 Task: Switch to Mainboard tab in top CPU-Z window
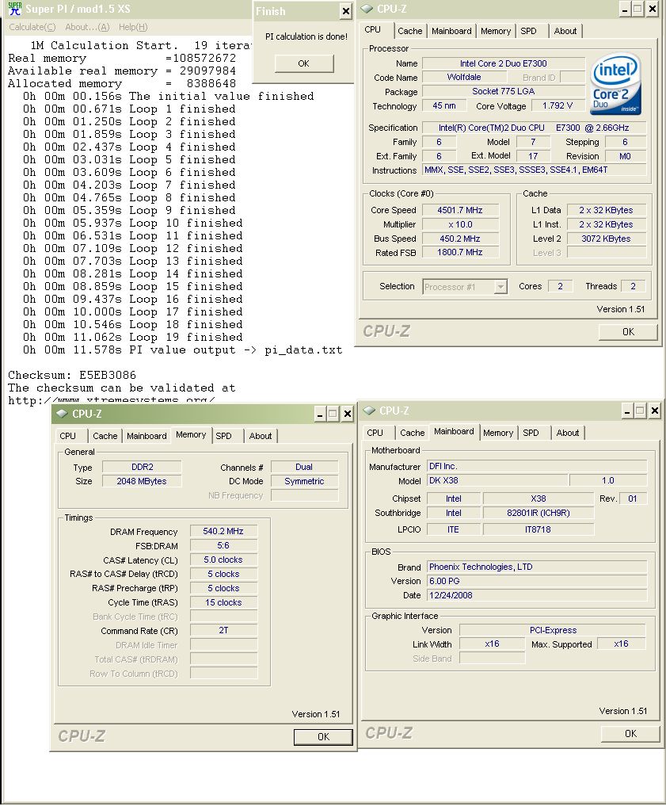point(451,31)
